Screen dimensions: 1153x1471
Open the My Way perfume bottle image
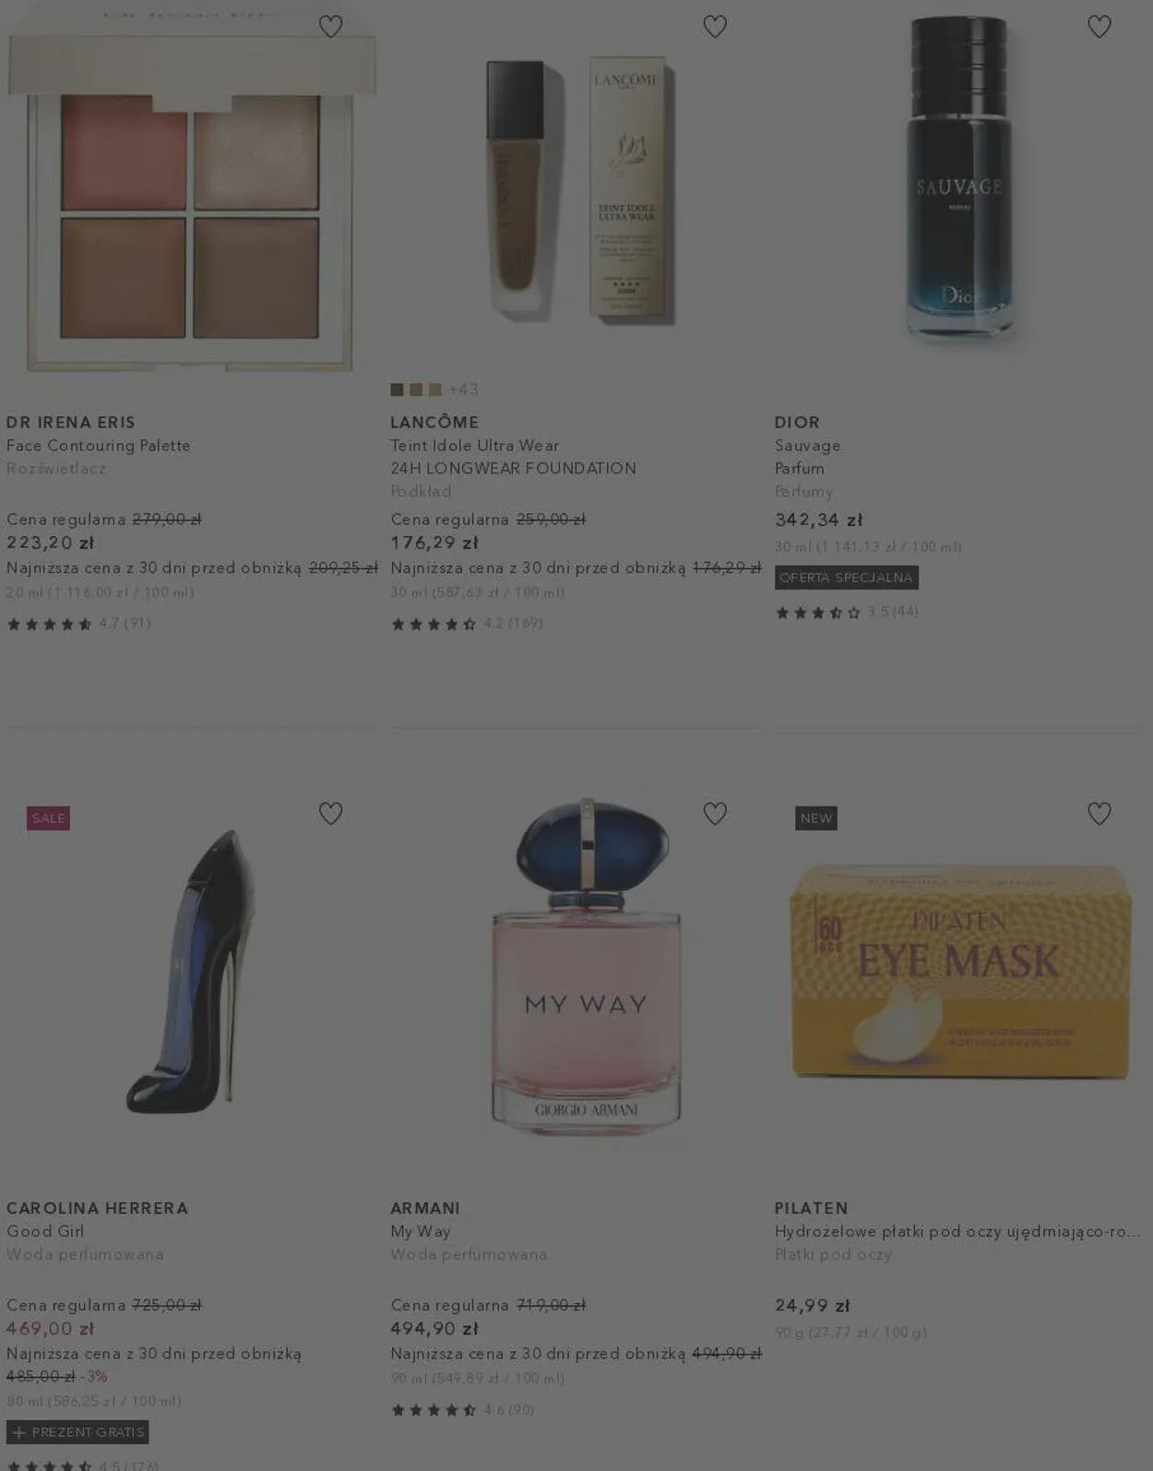point(586,966)
